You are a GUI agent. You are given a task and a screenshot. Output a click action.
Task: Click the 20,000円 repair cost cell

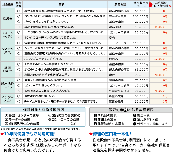pyautogui.click(x=140, y=22)
